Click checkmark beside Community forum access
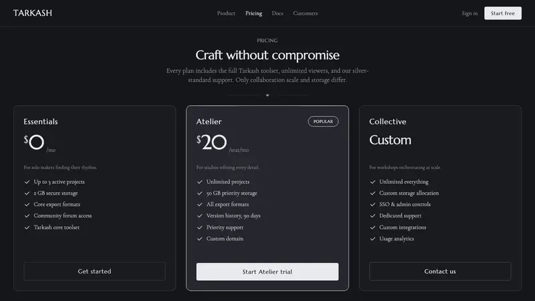535x301 pixels. 27,215
